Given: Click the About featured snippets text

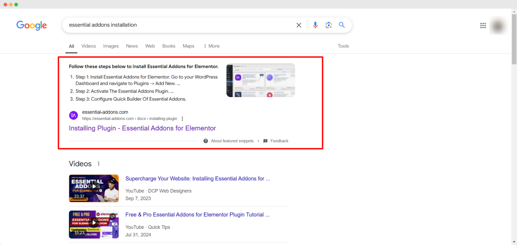Looking at the screenshot, I should point(232,141).
